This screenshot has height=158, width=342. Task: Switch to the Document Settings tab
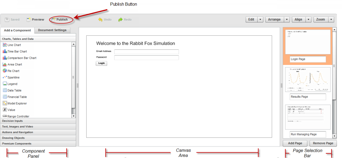52,30
